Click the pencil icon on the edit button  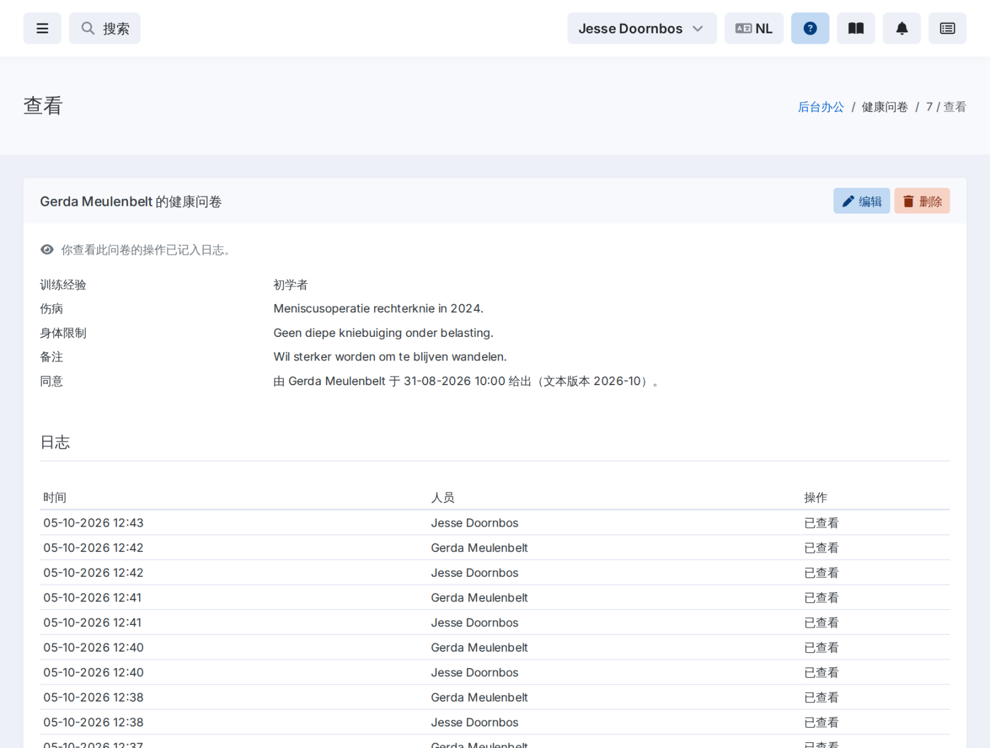848,202
